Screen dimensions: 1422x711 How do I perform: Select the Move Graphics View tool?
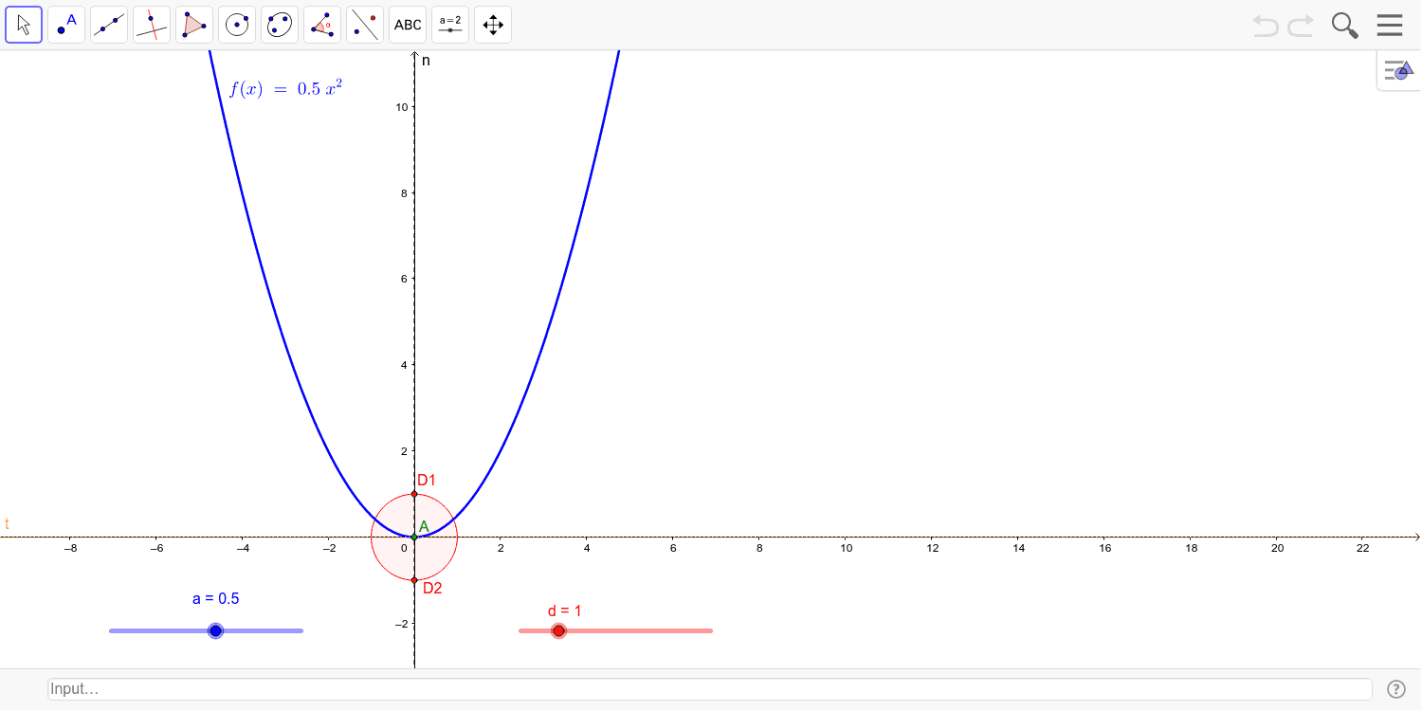pyautogui.click(x=493, y=25)
